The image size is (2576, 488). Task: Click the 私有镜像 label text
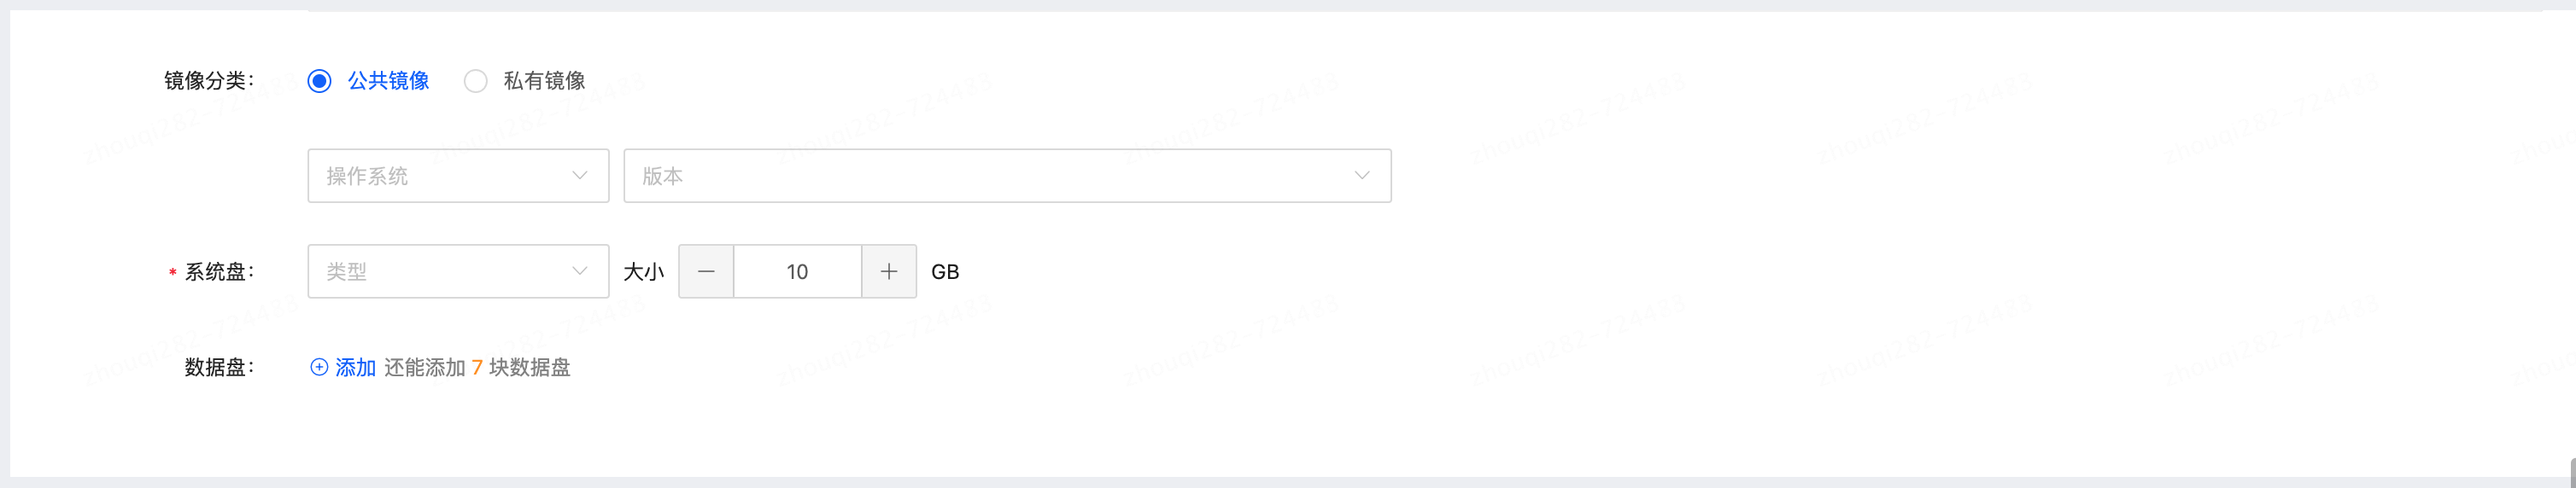[544, 81]
